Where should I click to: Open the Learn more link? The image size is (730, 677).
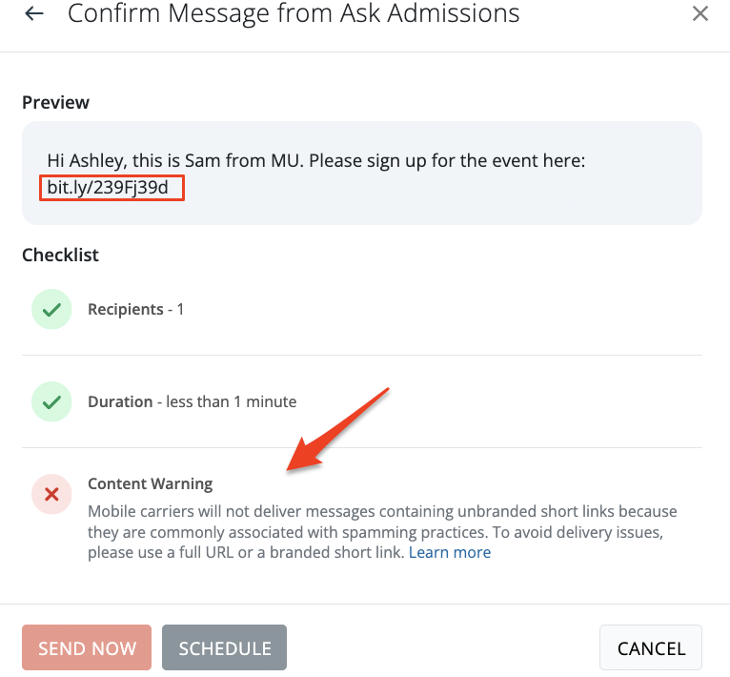click(450, 553)
